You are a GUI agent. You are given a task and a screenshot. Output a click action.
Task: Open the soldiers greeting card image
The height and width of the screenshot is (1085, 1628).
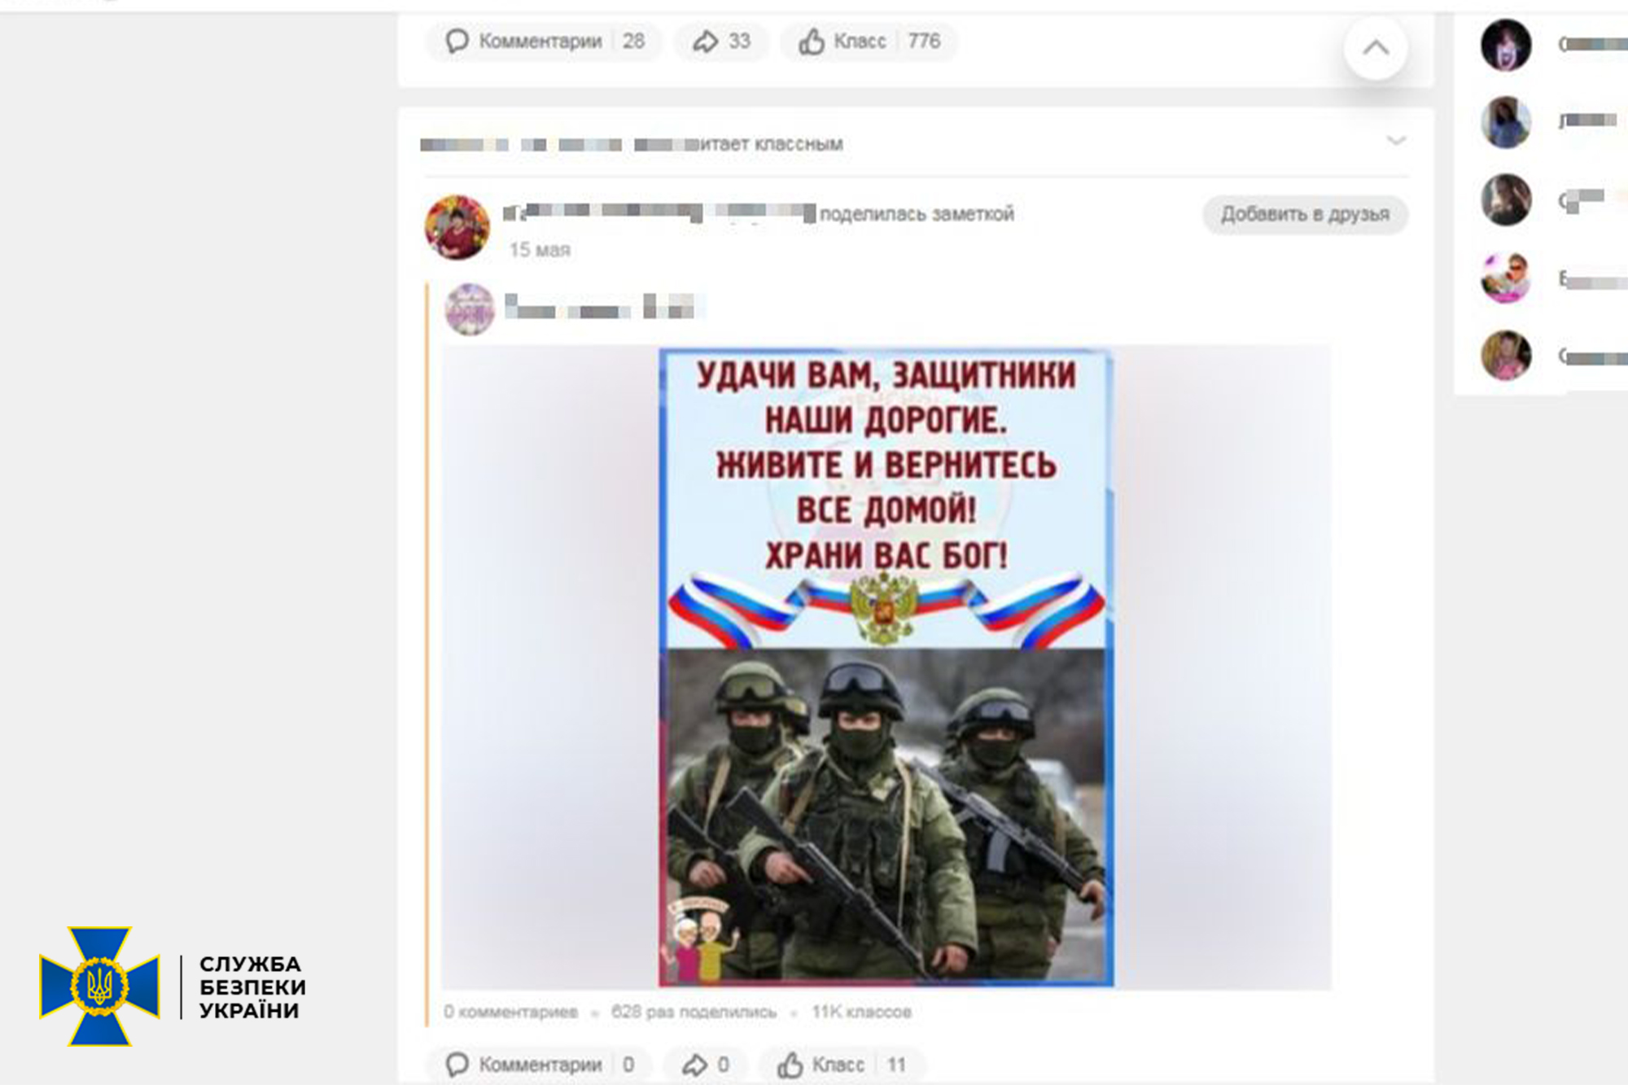[x=886, y=667]
